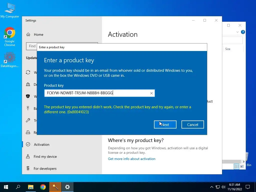256x192 pixels.
Task: Switch to large icons view in background window
Action: coord(242,166)
